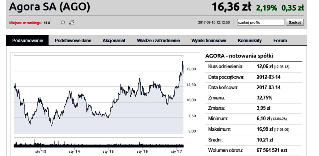Click the 2017-03-14 end date
The height and width of the screenshot is (156, 319).
269,88
